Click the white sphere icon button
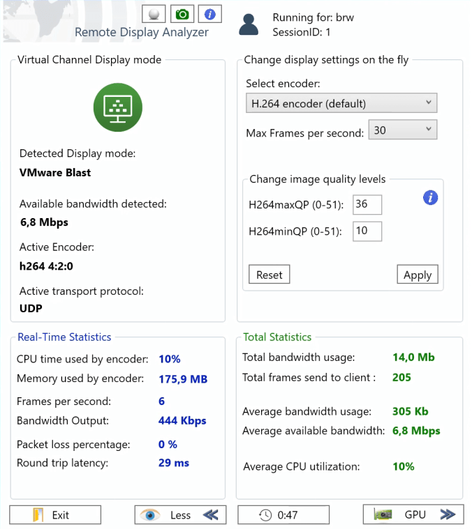Image resolution: width=472 pixels, height=529 pixels. (x=154, y=14)
